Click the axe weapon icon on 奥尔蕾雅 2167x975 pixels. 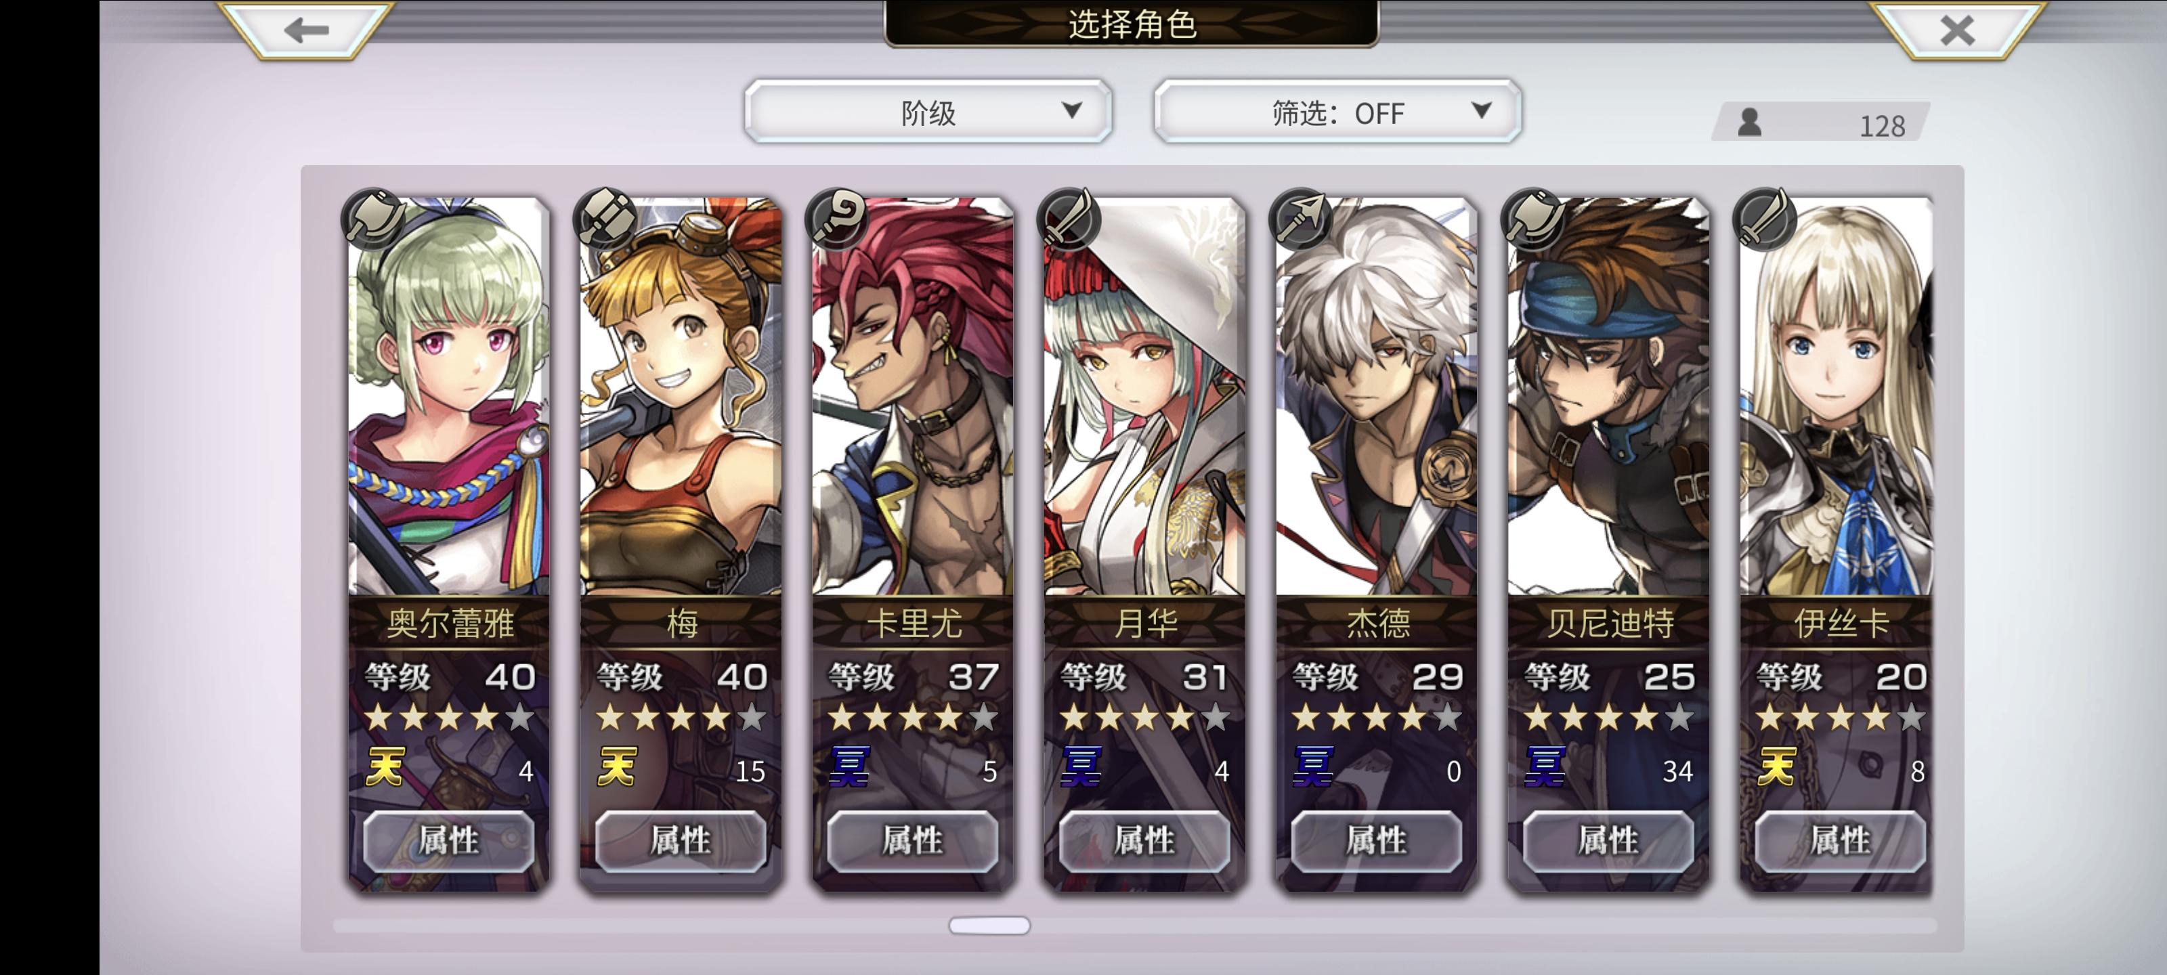[374, 219]
